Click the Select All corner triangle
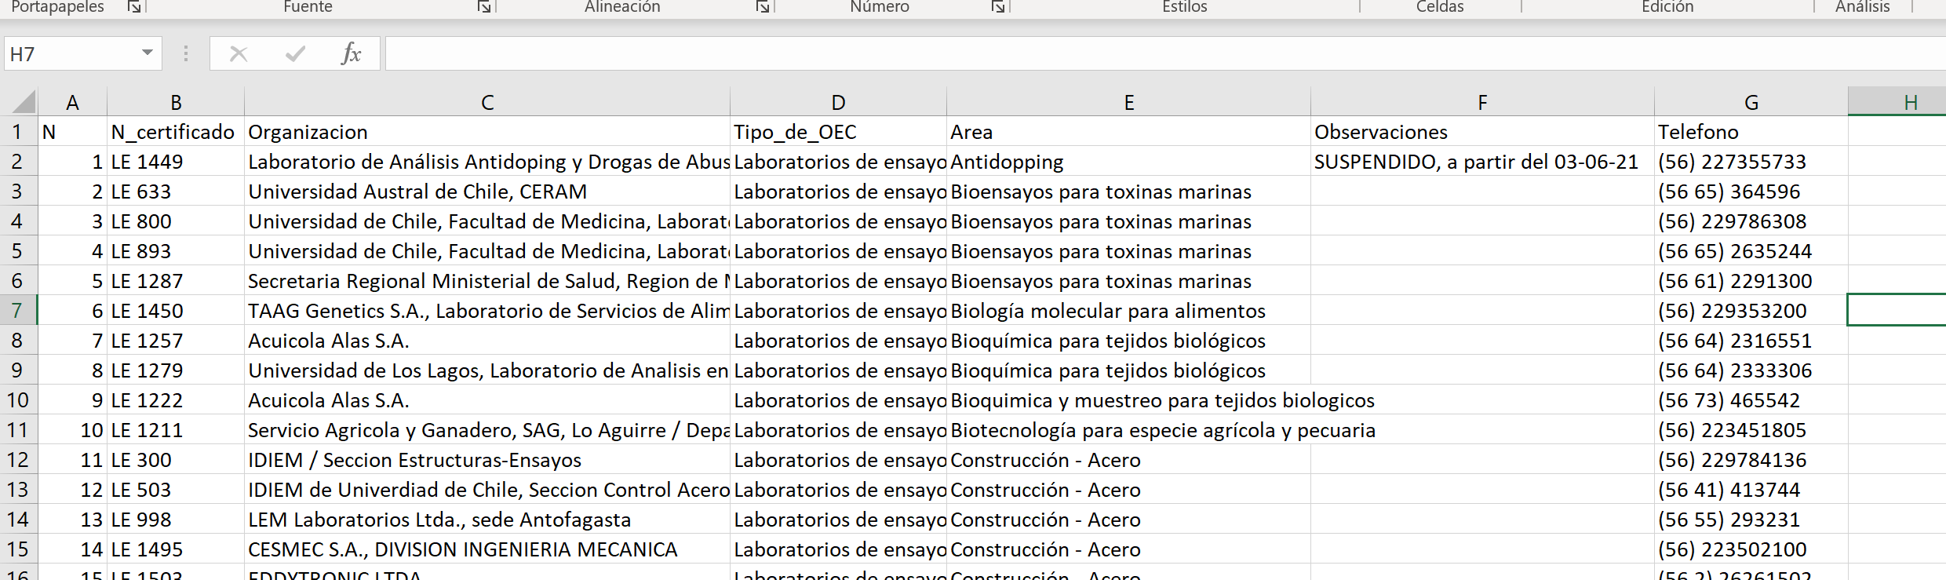 click(x=24, y=102)
